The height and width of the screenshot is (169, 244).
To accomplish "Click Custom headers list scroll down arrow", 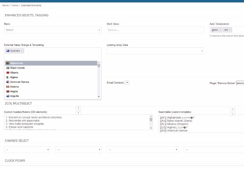I will click(151, 128).
